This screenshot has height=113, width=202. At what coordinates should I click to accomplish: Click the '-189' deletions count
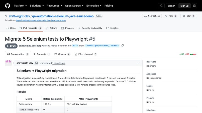[x=187, y=54]
